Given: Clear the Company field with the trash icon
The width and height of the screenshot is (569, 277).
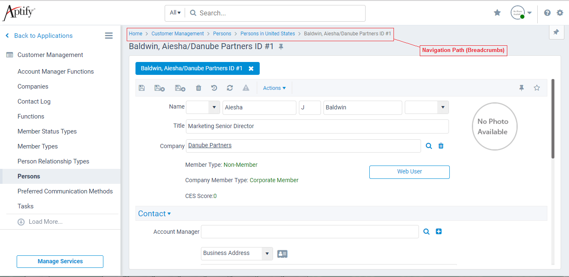Looking at the screenshot, I should (441, 146).
